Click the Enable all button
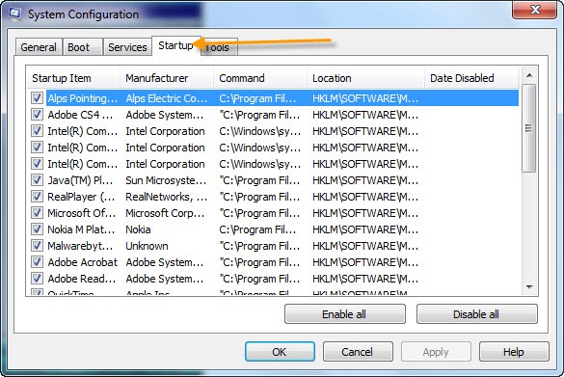Viewport: 564px width, 377px height. [x=344, y=314]
